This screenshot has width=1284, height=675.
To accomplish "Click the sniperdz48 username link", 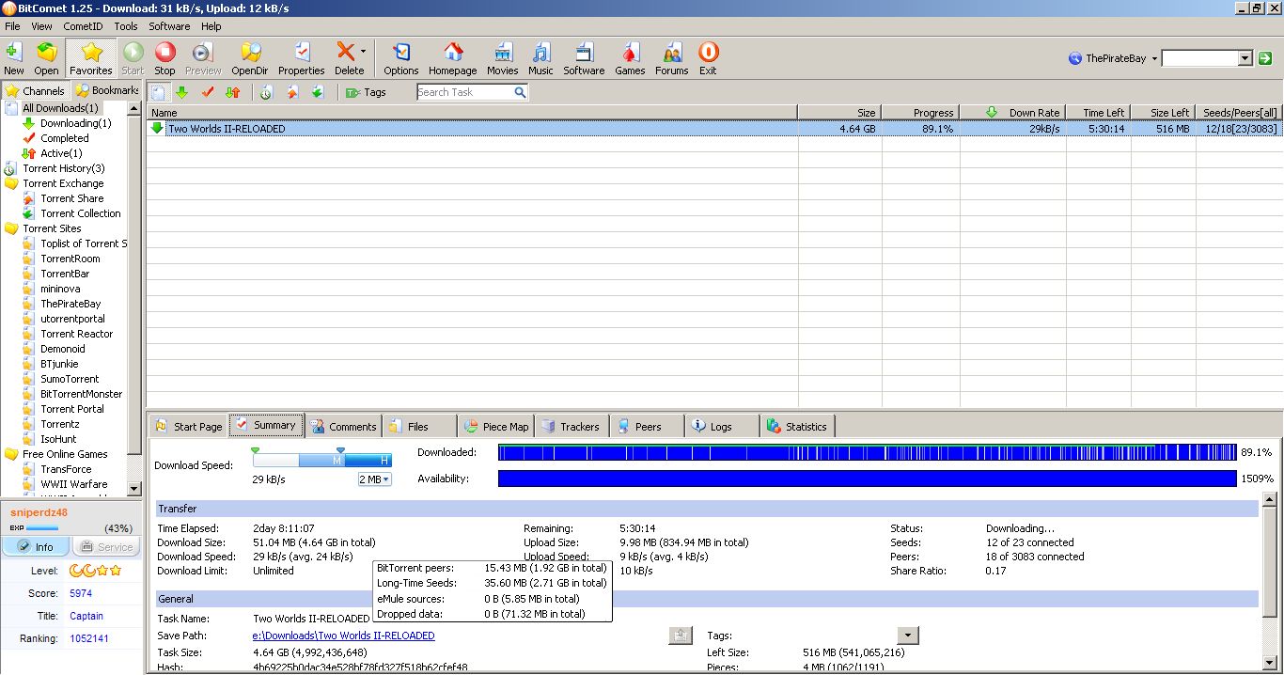I will 39,511.
